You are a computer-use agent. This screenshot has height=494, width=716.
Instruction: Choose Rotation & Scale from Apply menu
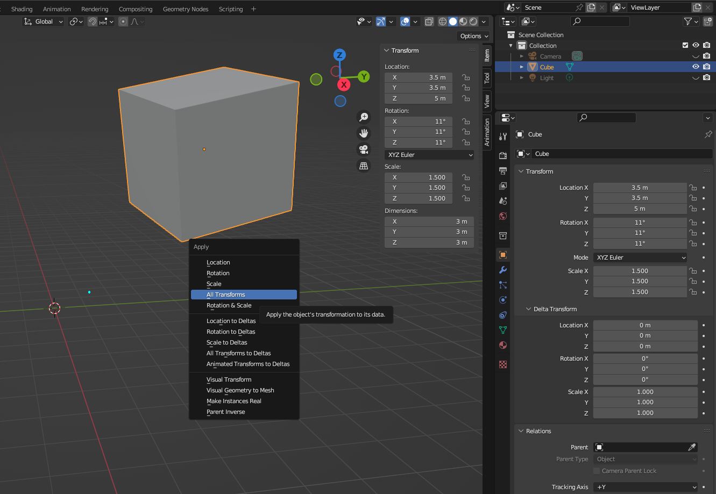click(229, 305)
